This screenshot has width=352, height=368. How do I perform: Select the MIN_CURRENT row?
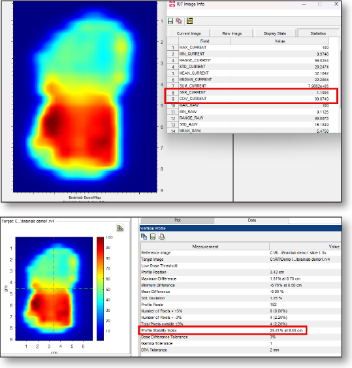248,54
